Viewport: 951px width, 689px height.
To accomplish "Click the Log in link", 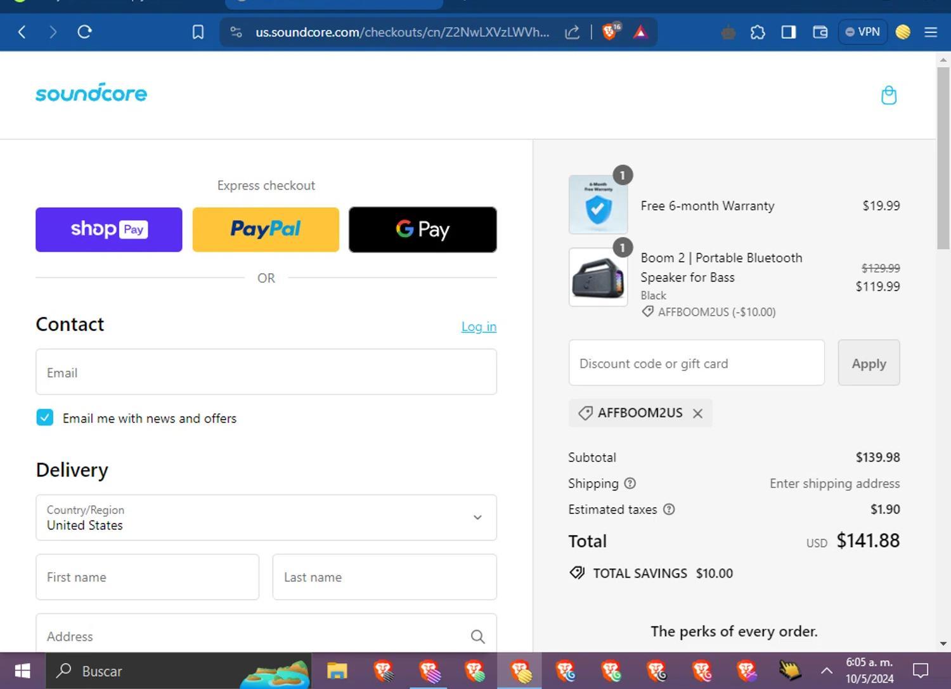I will tap(479, 326).
